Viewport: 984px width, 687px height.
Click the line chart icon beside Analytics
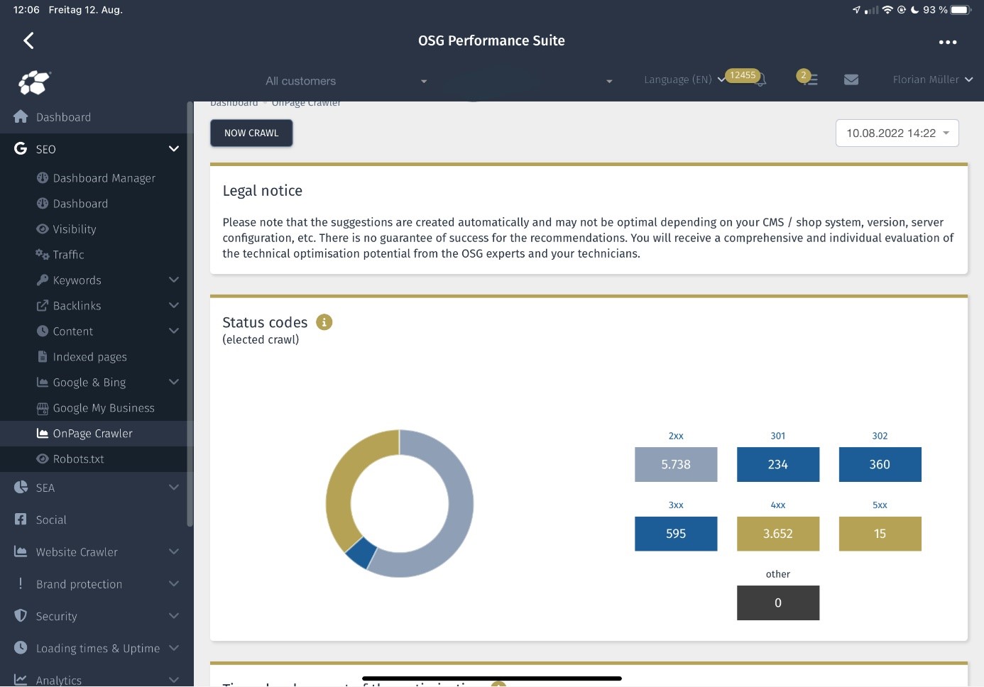click(x=21, y=679)
